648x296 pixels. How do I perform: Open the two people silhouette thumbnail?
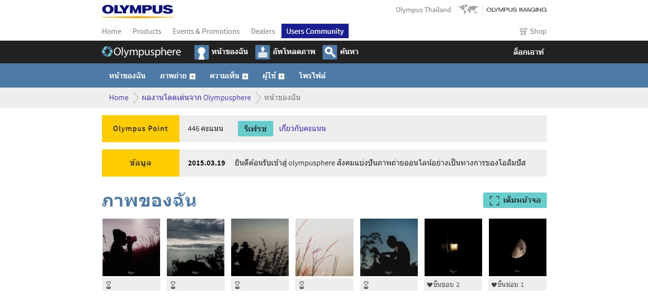click(x=260, y=247)
